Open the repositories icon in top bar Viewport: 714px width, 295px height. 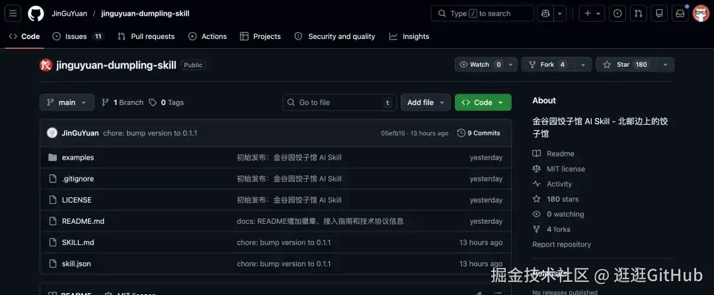click(x=659, y=14)
